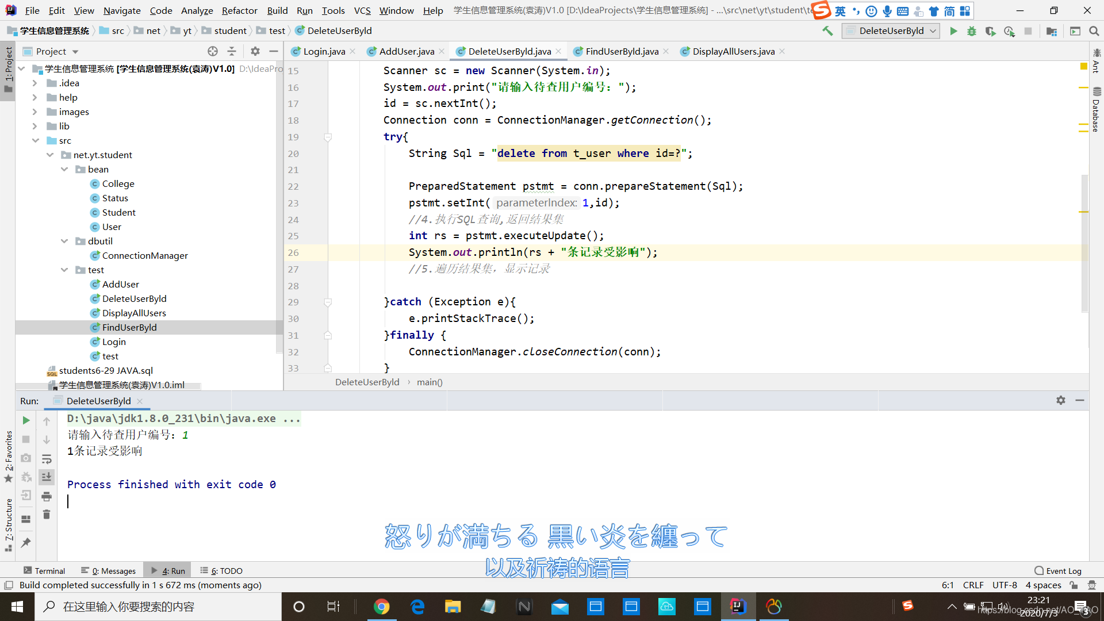
Task: Toggle scroll to end icon in console
Action: pyautogui.click(x=47, y=477)
